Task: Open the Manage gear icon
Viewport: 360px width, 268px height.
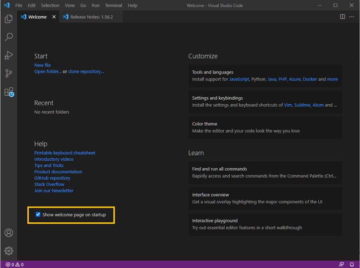Action: point(9,251)
